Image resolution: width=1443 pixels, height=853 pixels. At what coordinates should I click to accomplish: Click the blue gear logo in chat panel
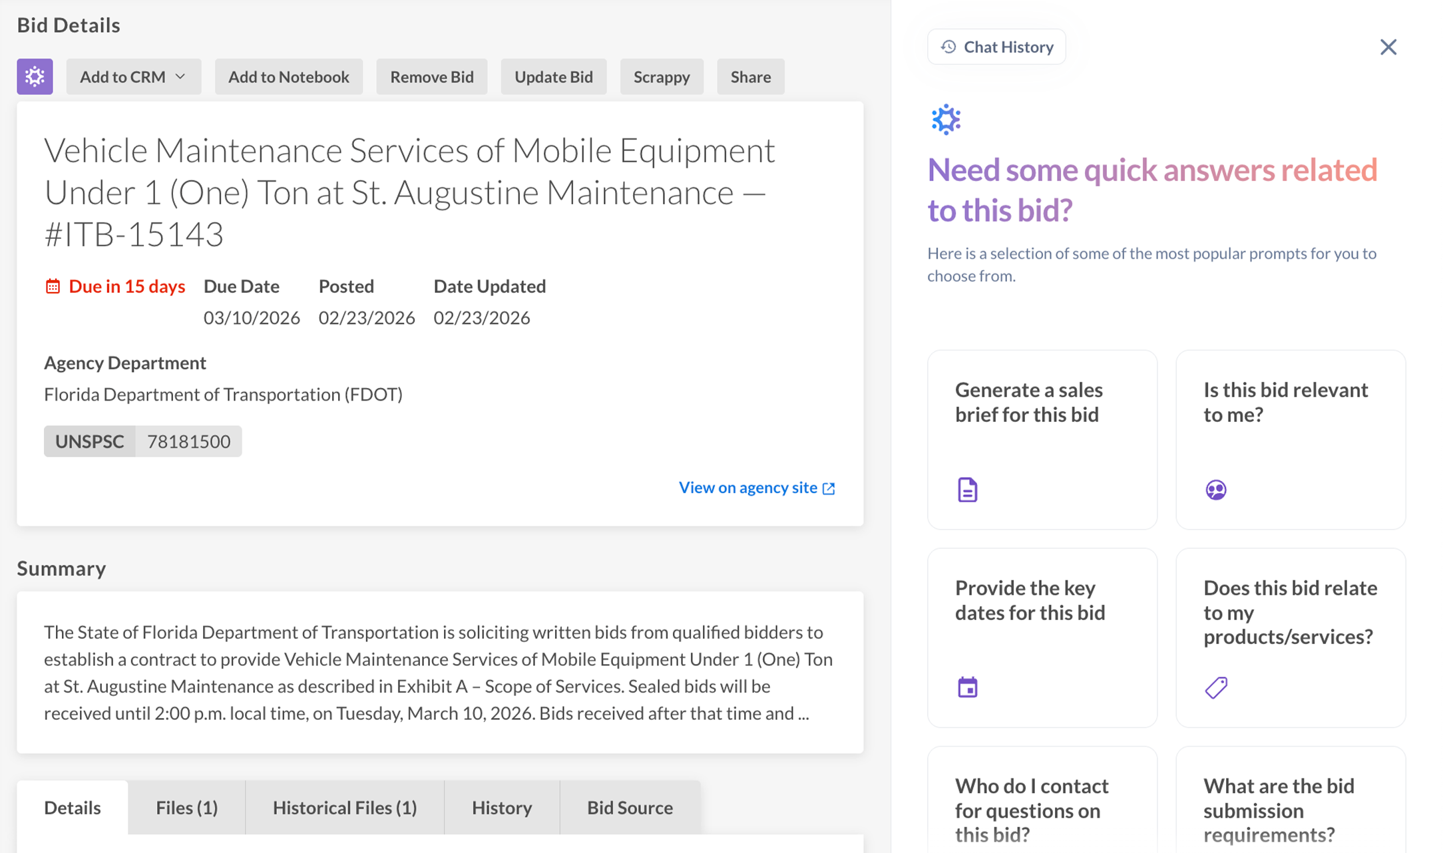[946, 120]
